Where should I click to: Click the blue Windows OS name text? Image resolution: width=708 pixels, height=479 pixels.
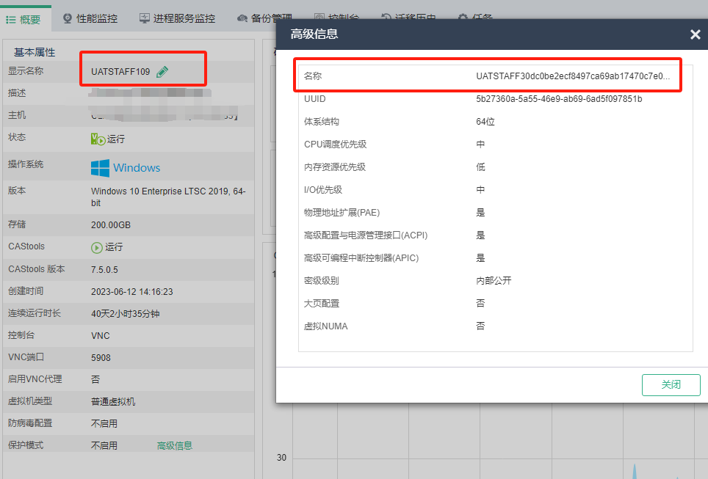coord(137,168)
